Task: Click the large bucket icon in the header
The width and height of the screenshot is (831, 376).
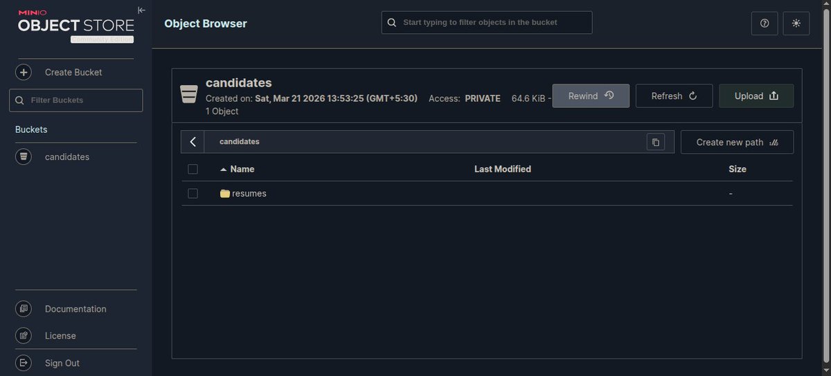Action: (x=189, y=94)
